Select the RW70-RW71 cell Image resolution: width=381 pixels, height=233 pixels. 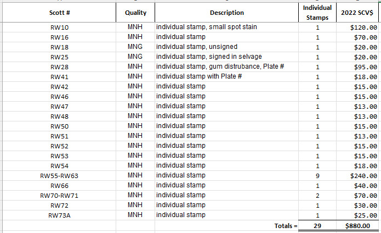pos(58,196)
